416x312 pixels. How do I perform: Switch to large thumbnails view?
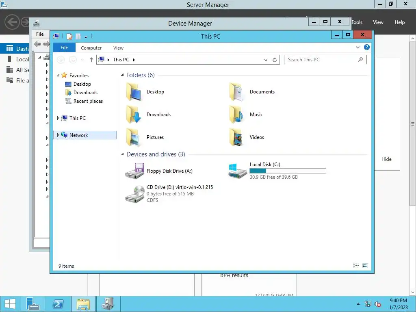(x=365, y=266)
